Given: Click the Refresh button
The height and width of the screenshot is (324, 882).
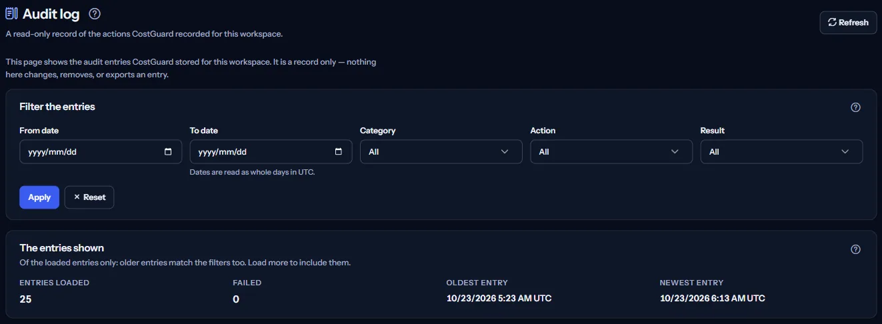Looking at the screenshot, I should coord(848,22).
